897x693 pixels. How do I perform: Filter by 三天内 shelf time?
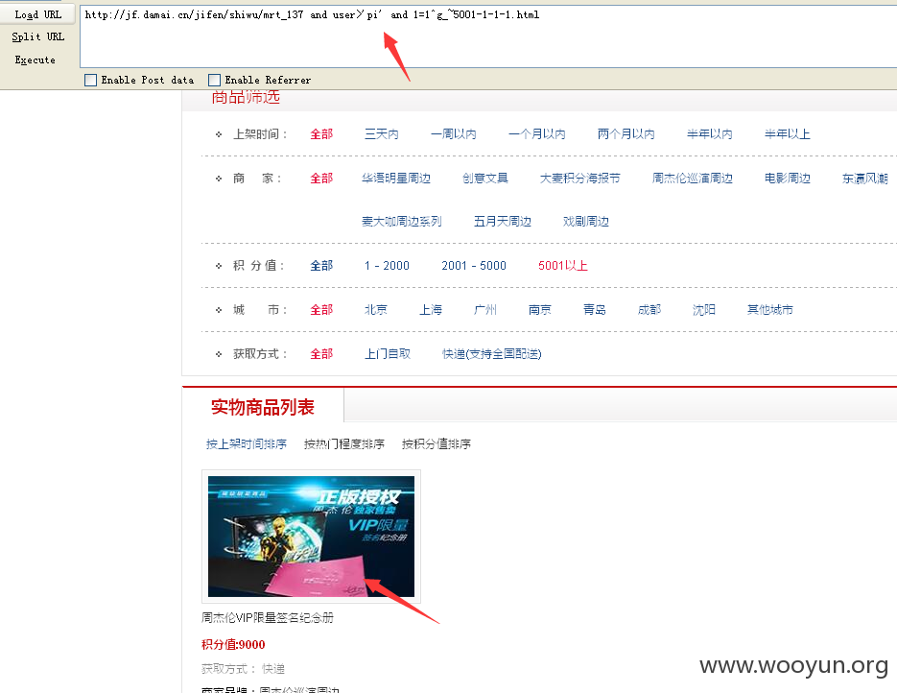point(382,134)
